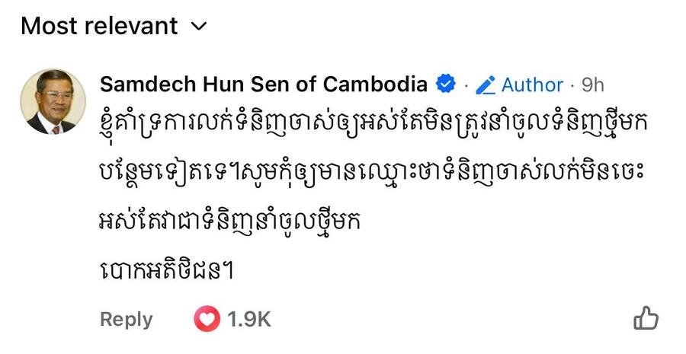Reply to Hun Sen's comment
The width and height of the screenshot is (686, 354).
point(127,319)
